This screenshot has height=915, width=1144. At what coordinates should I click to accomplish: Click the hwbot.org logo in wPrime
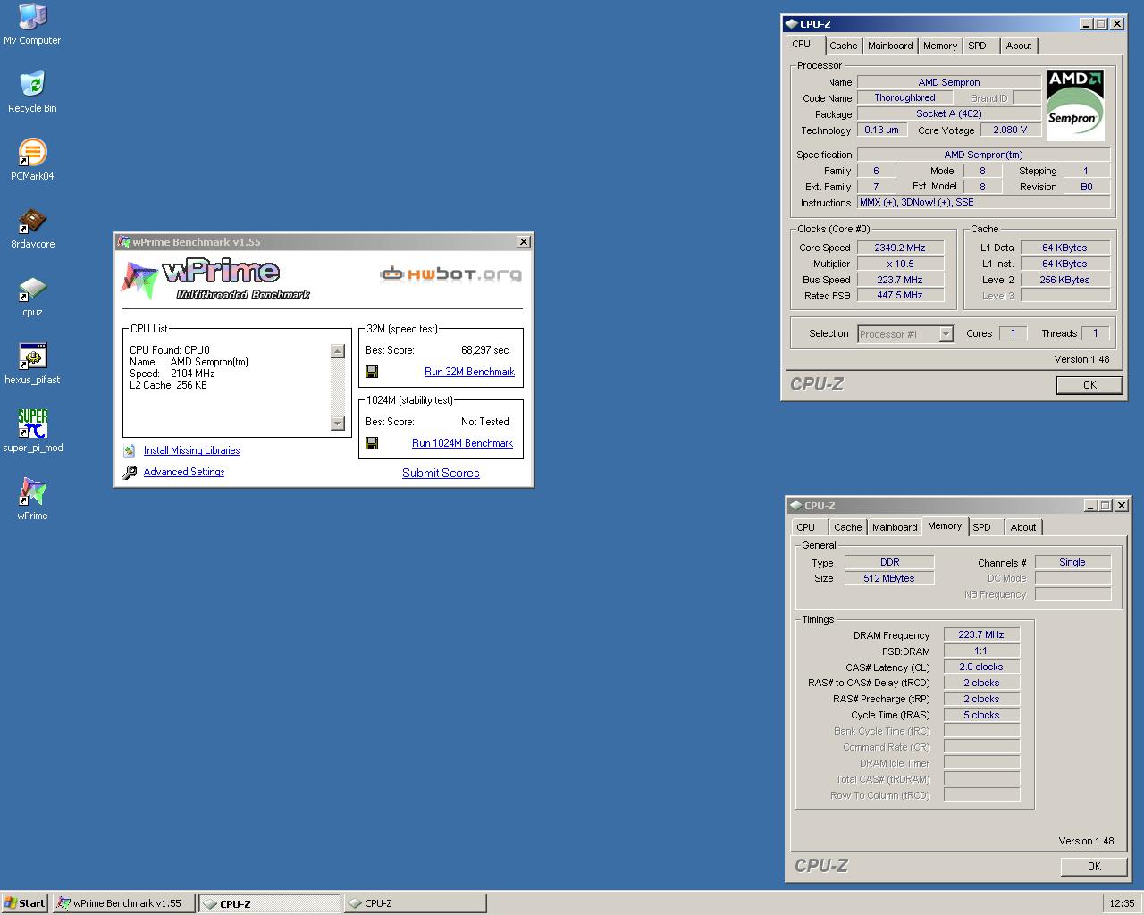pyautogui.click(x=450, y=274)
